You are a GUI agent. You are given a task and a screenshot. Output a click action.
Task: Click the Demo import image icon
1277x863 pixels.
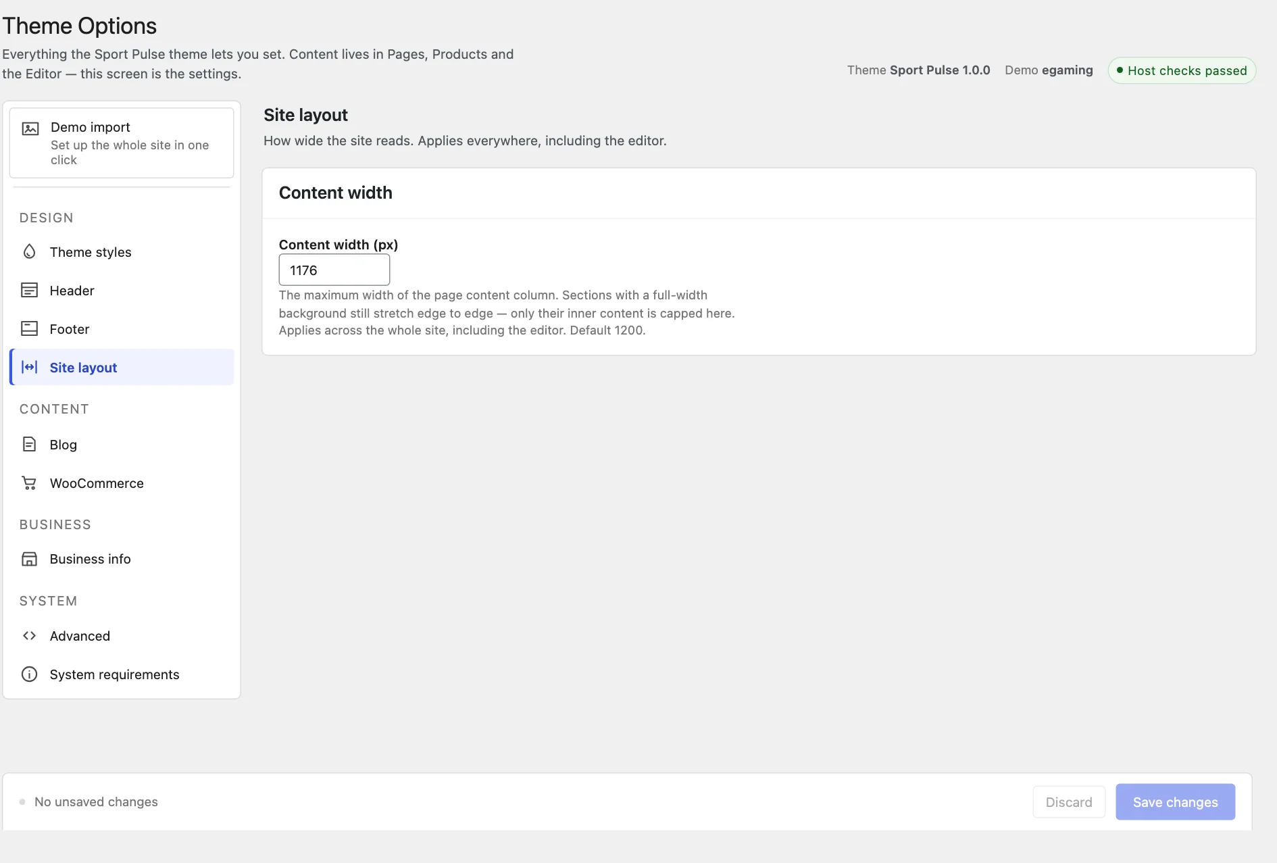pos(30,128)
